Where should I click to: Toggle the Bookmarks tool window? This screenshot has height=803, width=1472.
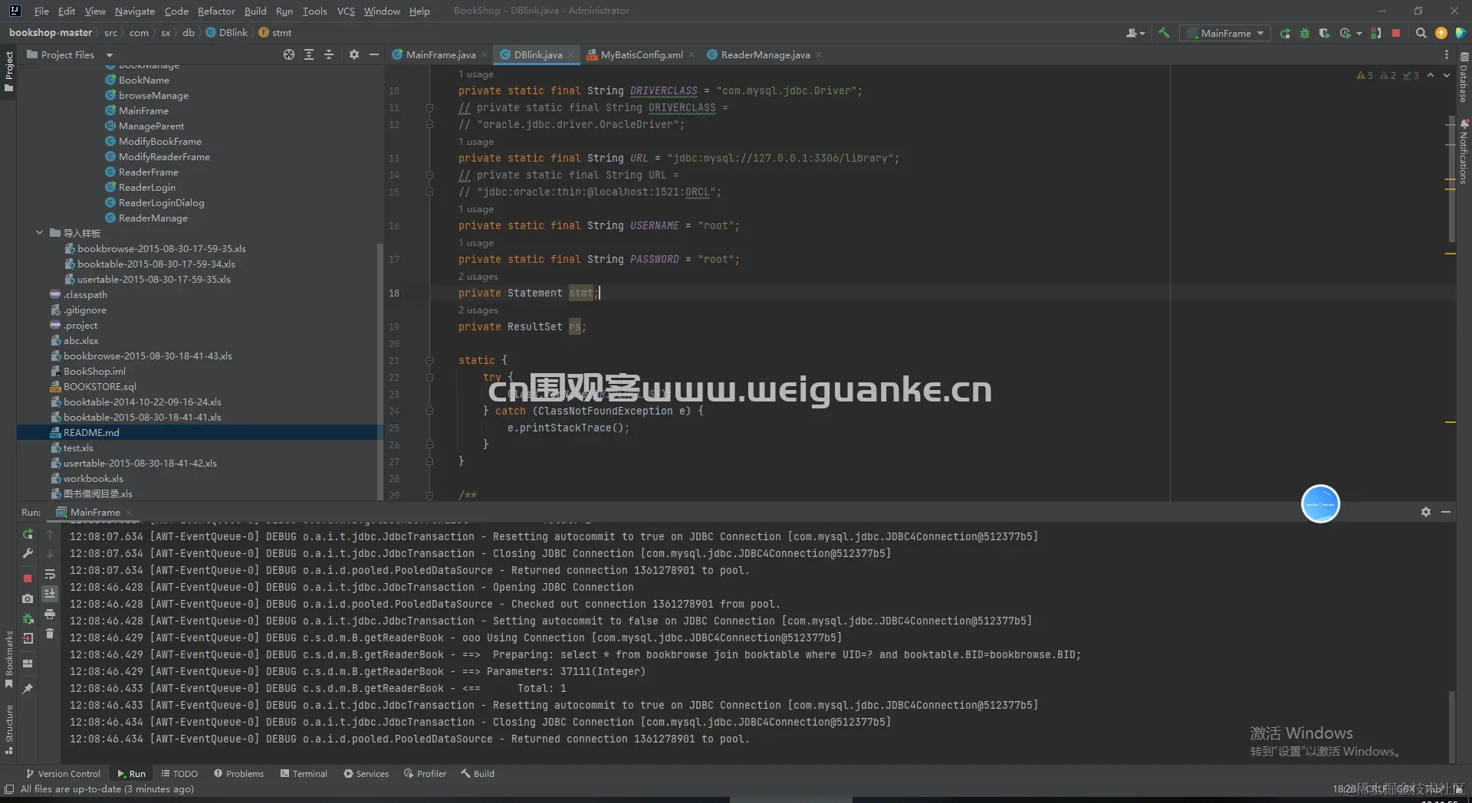pyautogui.click(x=8, y=660)
